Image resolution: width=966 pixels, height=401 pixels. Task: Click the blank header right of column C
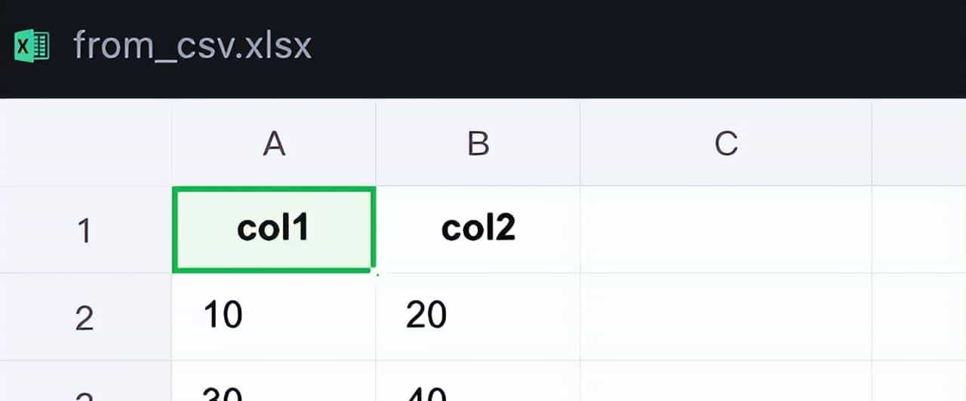(x=918, y=142)
